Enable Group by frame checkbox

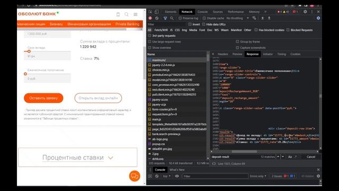click(x=237, y=41)
